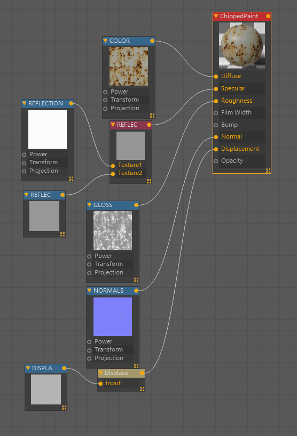Select the Diffuse slot on ChippedPaint
The height and width of the screenshot is (436, 297).
pos(242,76)
